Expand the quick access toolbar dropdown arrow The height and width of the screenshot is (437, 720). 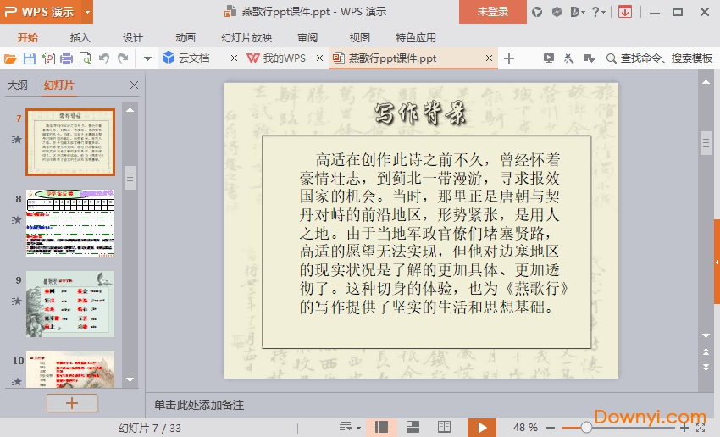click(147, 58)
